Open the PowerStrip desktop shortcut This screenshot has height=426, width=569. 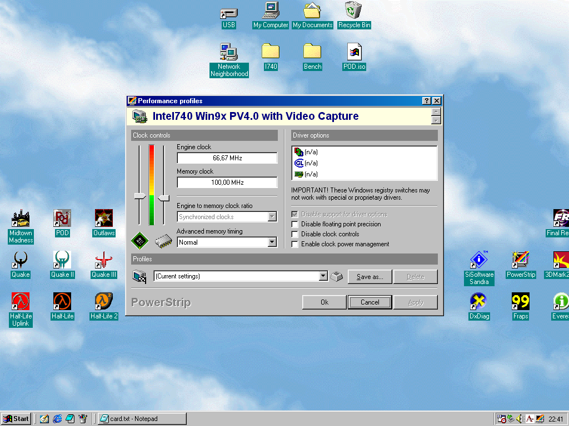[x=521, y=260]
